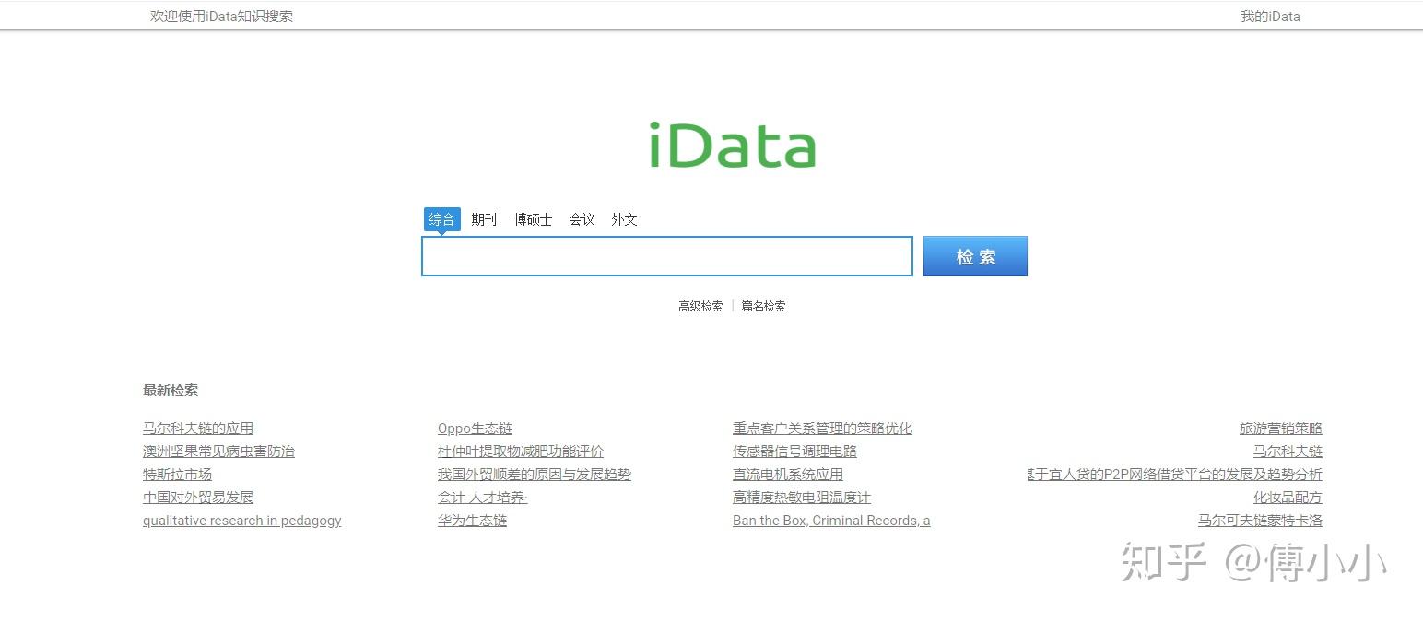
Task: Click the 检索 search button
Action: pos(975,256)
